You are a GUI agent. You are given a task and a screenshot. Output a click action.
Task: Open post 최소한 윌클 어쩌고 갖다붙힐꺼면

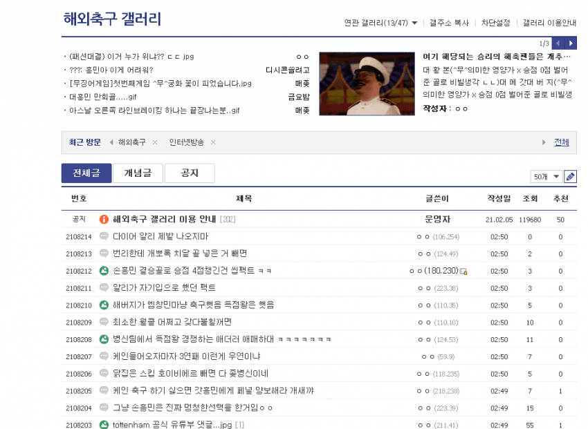172,322
